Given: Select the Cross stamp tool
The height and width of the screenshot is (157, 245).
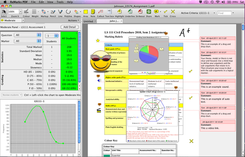Looking at the screenshot, I should [x=173, y=13].
